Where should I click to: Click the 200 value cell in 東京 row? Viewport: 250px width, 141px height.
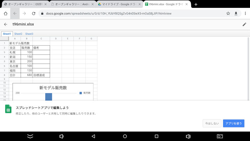pos(27,61)
